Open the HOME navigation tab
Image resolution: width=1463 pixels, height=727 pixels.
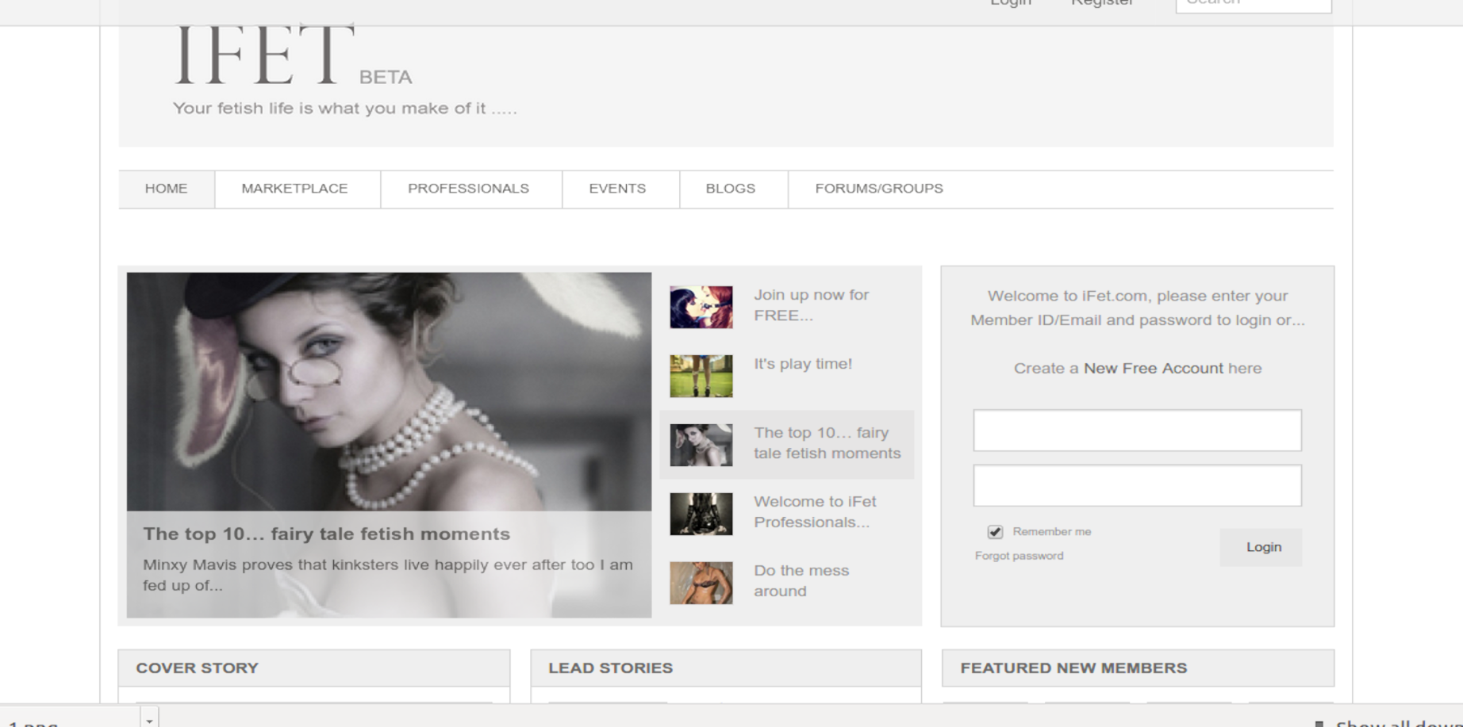[x=166, y=189]
